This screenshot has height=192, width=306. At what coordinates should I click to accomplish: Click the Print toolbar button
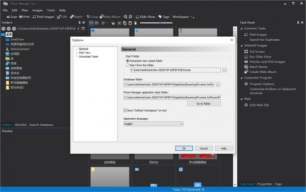[x=24, y=17]
